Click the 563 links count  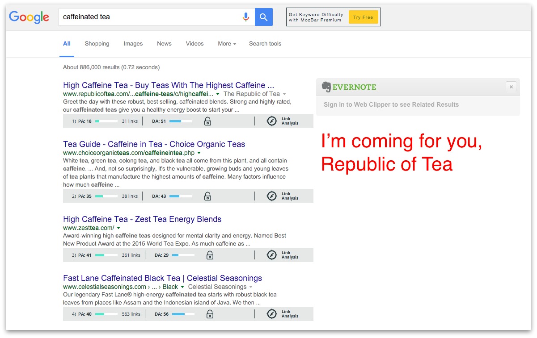pyautogui.click(x=131, y=314)
